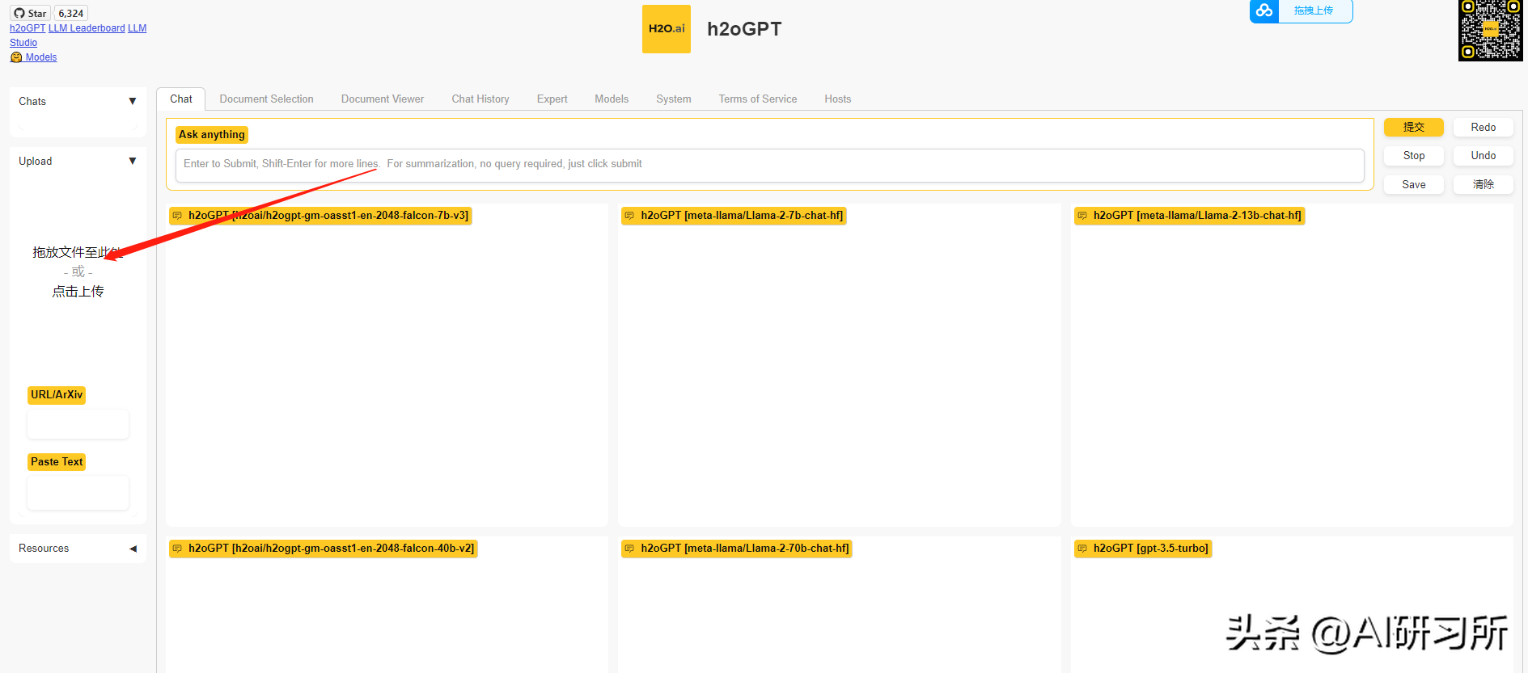Click 点击上传 to upload a file

point(78,292)
